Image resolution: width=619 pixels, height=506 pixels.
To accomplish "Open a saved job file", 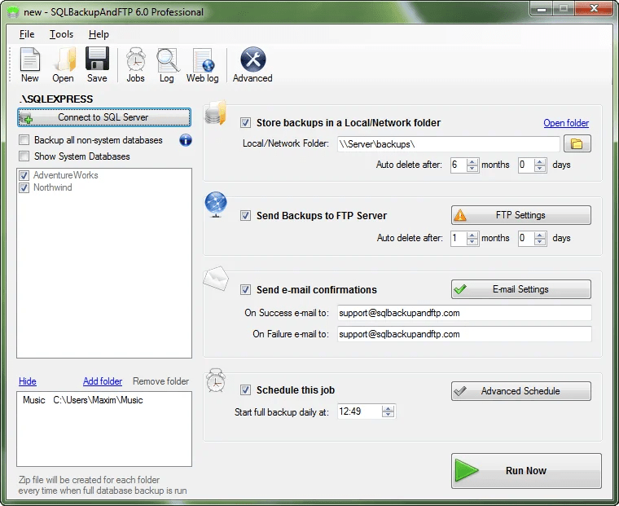I will [x=64, y=65].
